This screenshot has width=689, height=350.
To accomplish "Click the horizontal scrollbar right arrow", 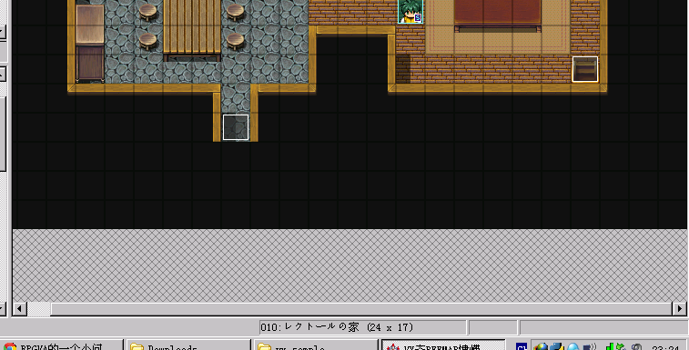I will [679, 309].
